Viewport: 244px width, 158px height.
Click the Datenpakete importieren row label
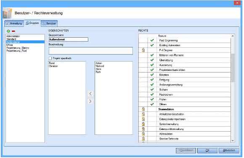[x=172, y=119]
